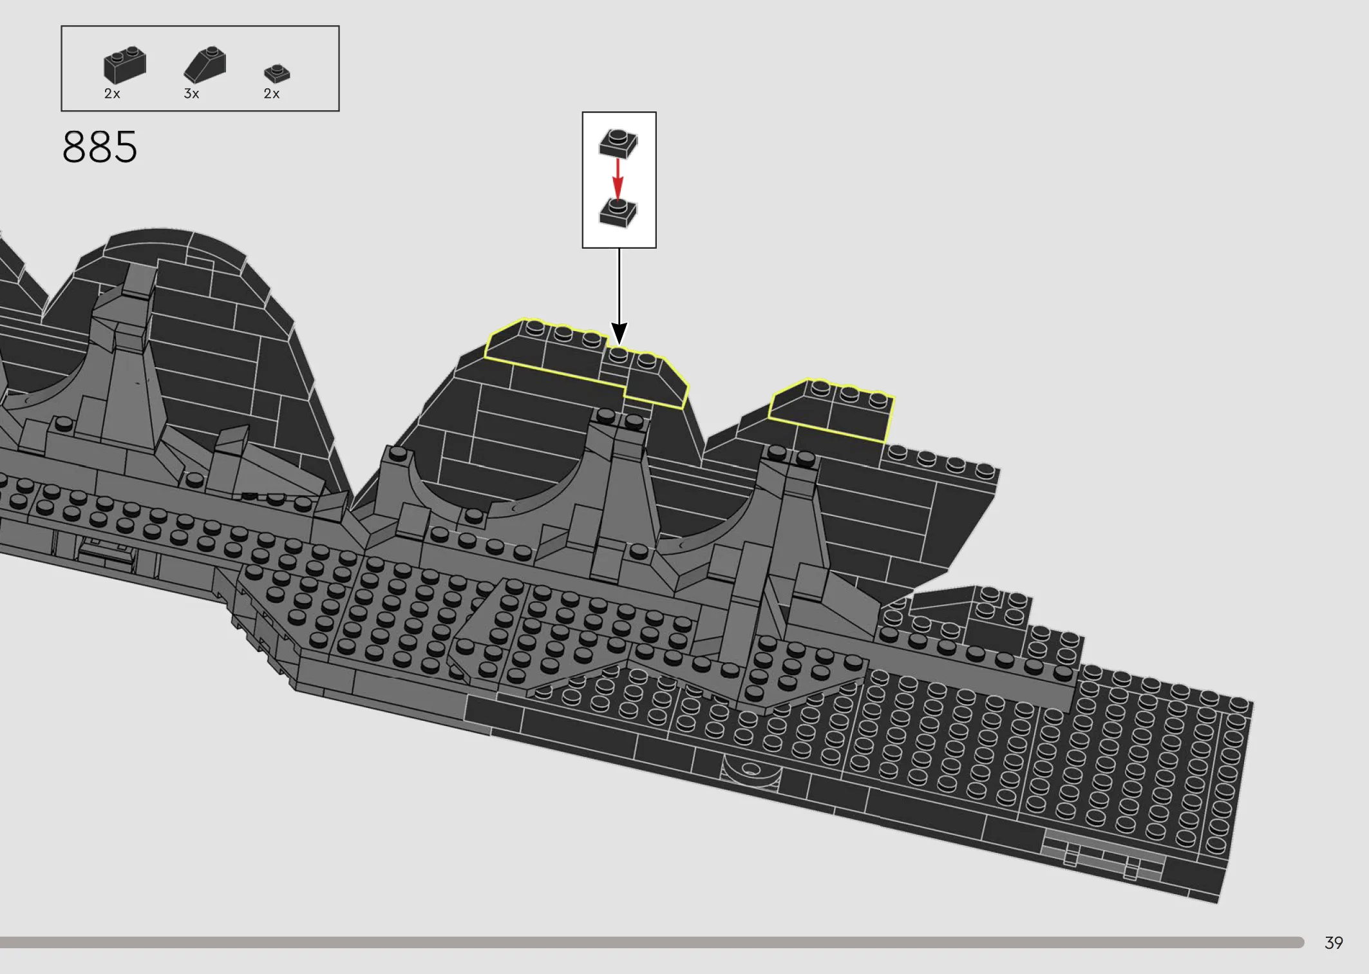Click the page number 39

click(1334, 943)
